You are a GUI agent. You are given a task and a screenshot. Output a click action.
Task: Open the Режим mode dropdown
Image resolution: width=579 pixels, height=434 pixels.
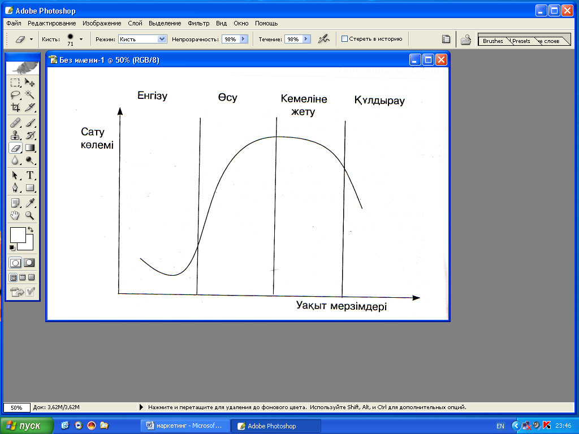click(x=142, y=39)
